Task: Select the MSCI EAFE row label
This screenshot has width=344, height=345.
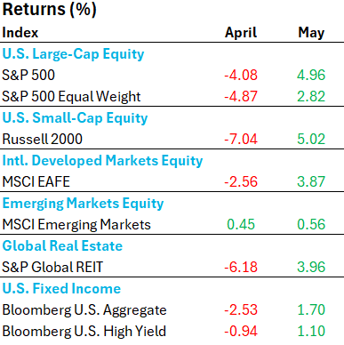Action: pyautogui.click(x=36, y=181)
